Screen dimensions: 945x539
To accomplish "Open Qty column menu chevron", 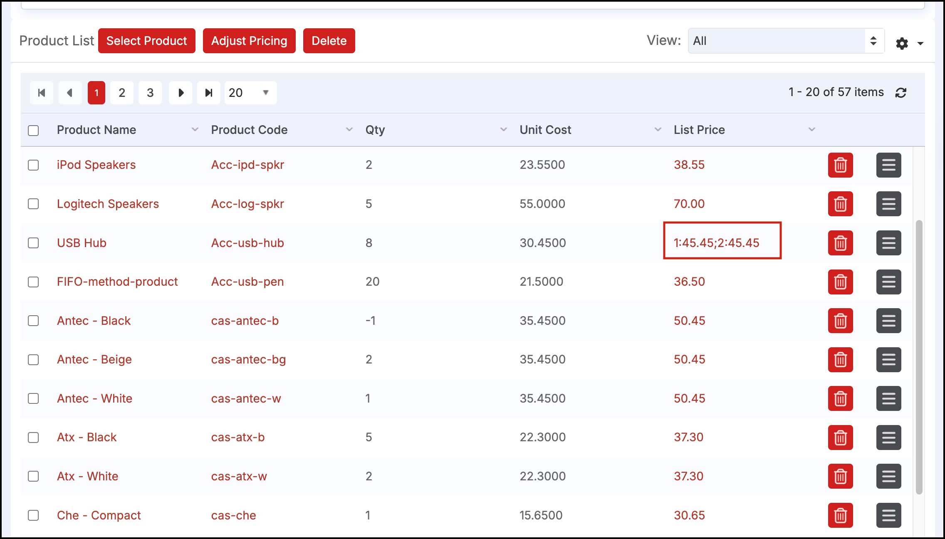I will [503, 130].
